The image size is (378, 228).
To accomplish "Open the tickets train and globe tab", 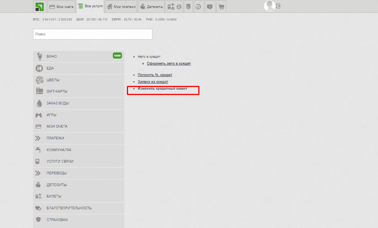I will (174, 6).
